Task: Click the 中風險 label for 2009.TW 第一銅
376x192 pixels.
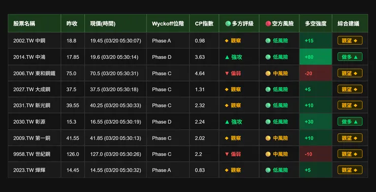Action: [277, 138]
